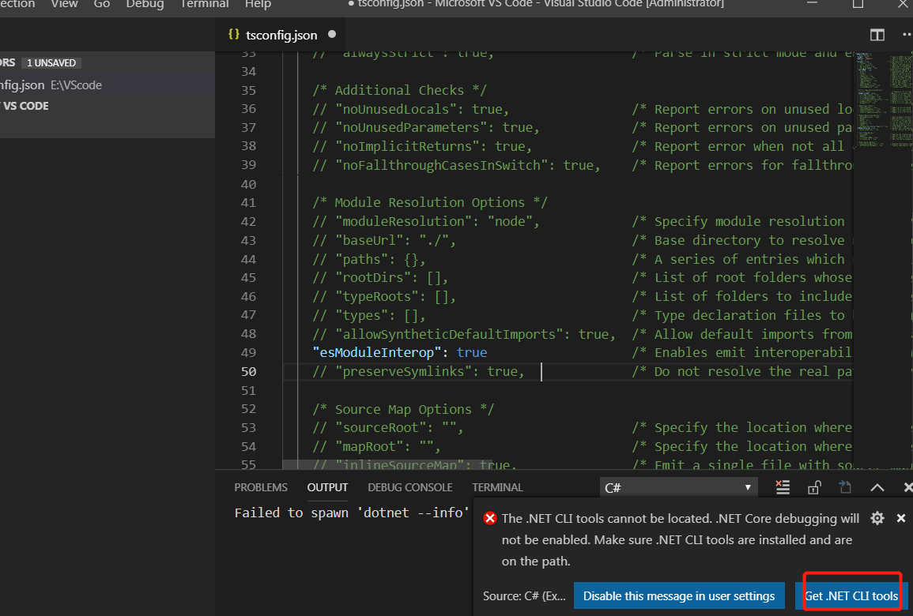Switch to the DEBUG CONSOLE tab
Image resolution: width=913 pixels, height=616 pixels.
coord(410,487)
